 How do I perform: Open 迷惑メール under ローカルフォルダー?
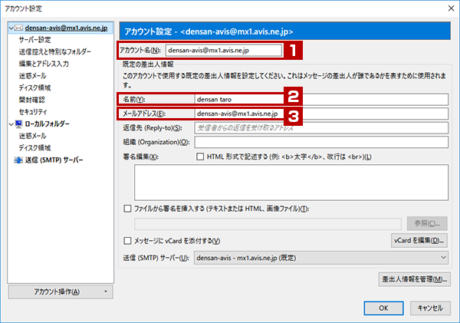click(32, 136)
